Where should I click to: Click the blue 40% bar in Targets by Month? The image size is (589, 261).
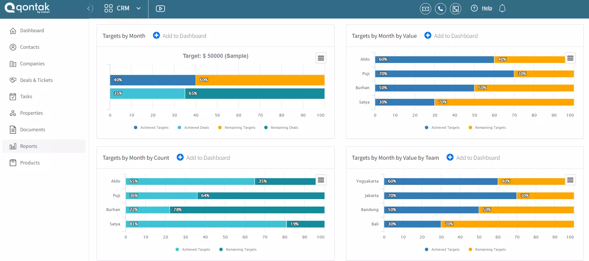tap(153, 80)
